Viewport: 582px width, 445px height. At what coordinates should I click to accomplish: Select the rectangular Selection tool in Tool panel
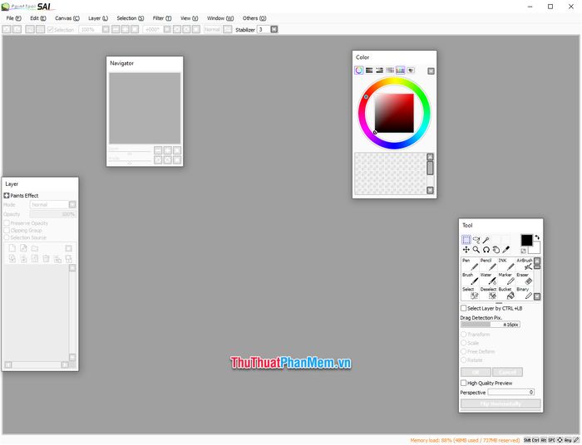[466, 239]
